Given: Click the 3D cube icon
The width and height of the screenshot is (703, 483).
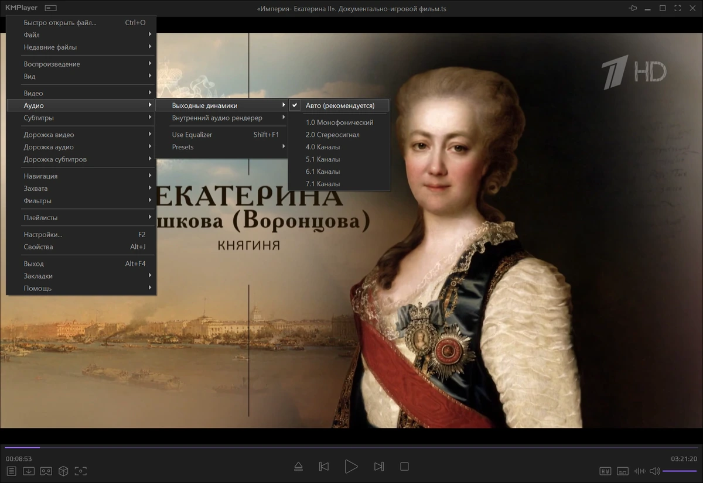Looking at the screenshot, I should click(x=63, y=471).
